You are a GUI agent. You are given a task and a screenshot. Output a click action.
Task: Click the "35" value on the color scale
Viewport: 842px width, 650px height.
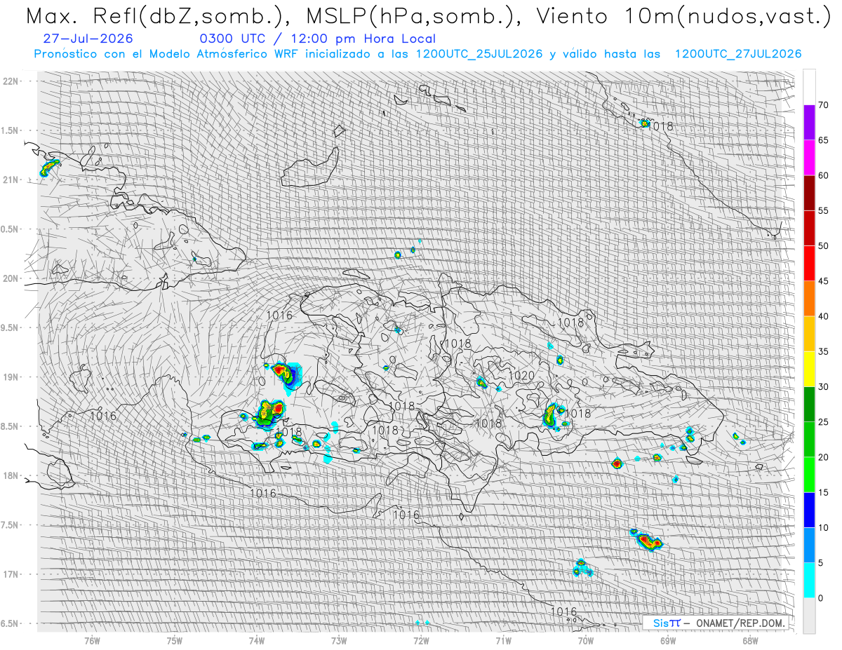823,351
